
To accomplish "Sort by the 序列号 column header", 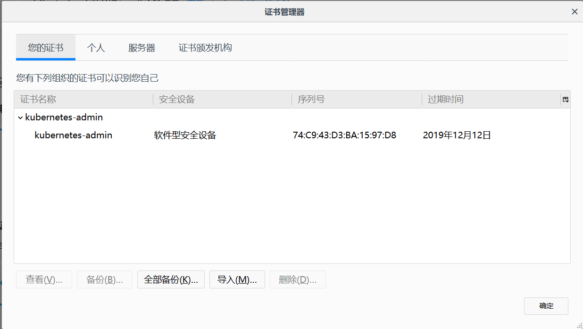I will [311, 99].
